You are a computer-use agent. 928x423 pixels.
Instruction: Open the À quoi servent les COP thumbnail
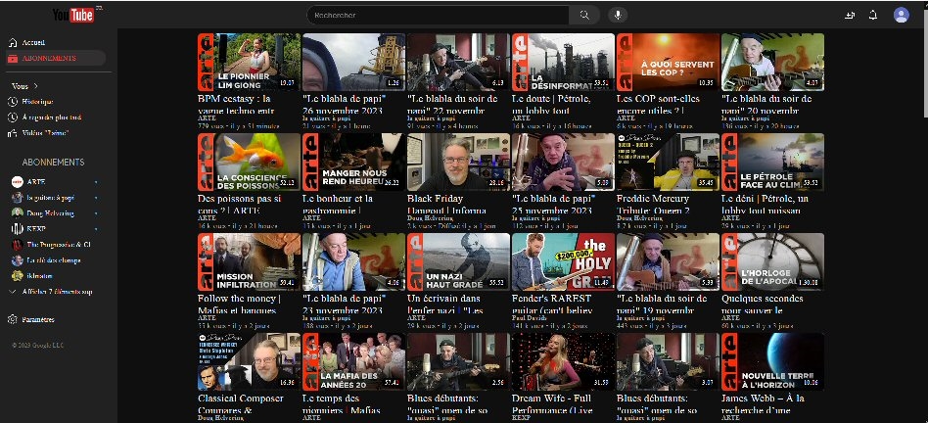pos(668,62)
